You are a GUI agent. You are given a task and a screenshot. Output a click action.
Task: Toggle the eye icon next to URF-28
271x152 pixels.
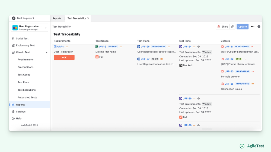click(198, 125)
